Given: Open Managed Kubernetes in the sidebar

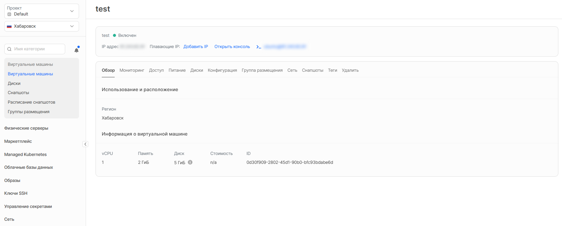Looking at the screenshot, I should tap(25, 155).
